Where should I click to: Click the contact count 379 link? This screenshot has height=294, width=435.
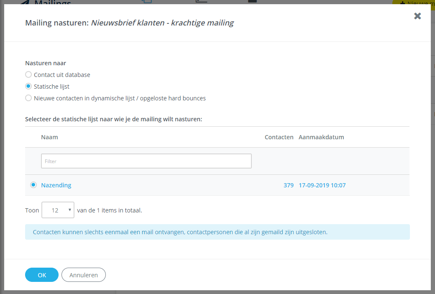pos(289,184)
